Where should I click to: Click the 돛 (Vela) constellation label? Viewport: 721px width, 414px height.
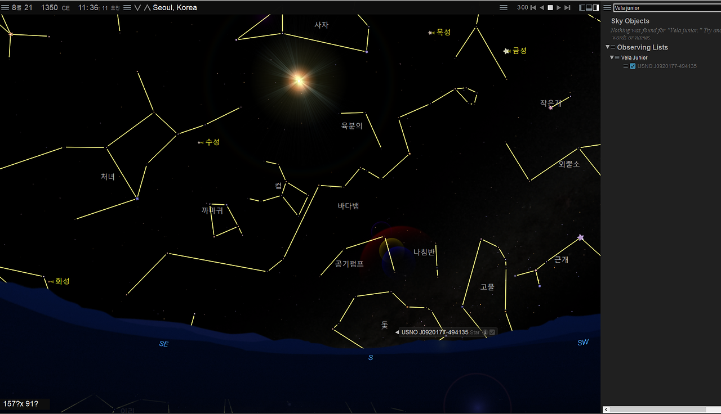point(384,325)
